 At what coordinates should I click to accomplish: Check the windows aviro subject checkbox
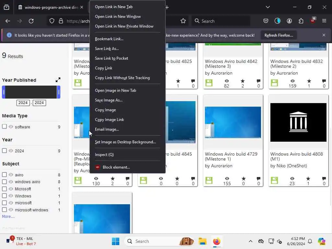click(x=4, y=182)
